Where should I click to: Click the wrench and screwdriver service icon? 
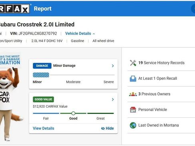click(133, 63)
